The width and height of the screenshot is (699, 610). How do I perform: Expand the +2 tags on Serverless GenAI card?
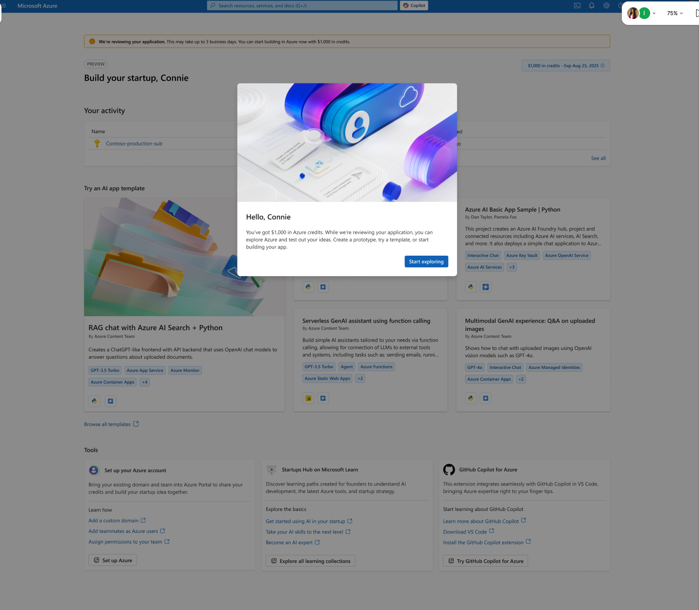(x=360, y=378)
